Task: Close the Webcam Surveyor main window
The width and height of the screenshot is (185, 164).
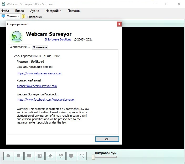Action: 179,4
